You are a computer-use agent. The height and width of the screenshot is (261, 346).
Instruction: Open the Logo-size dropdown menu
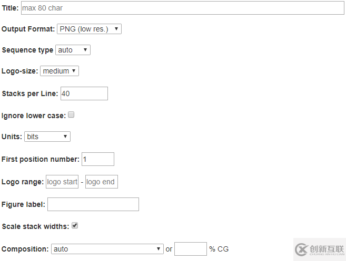tap(60, 71)
